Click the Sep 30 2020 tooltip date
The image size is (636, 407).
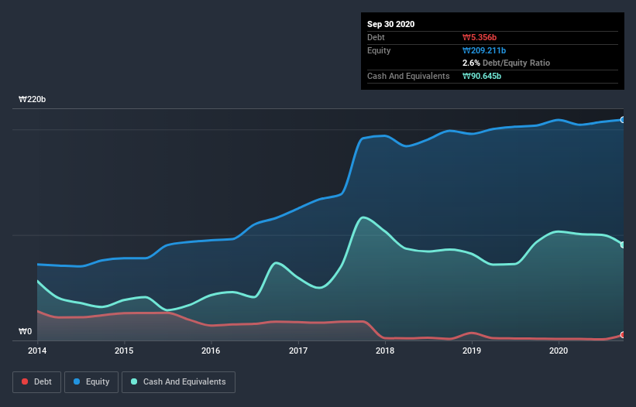click(390, 24)
